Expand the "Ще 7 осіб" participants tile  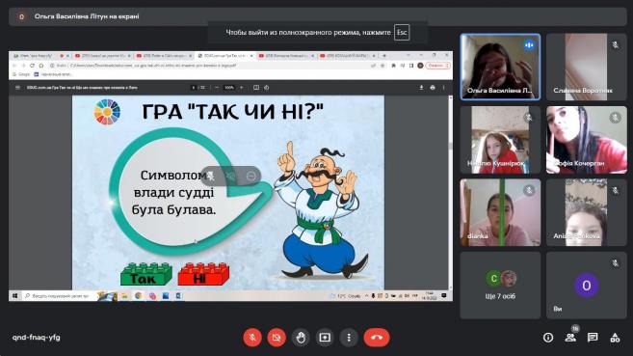500,286
